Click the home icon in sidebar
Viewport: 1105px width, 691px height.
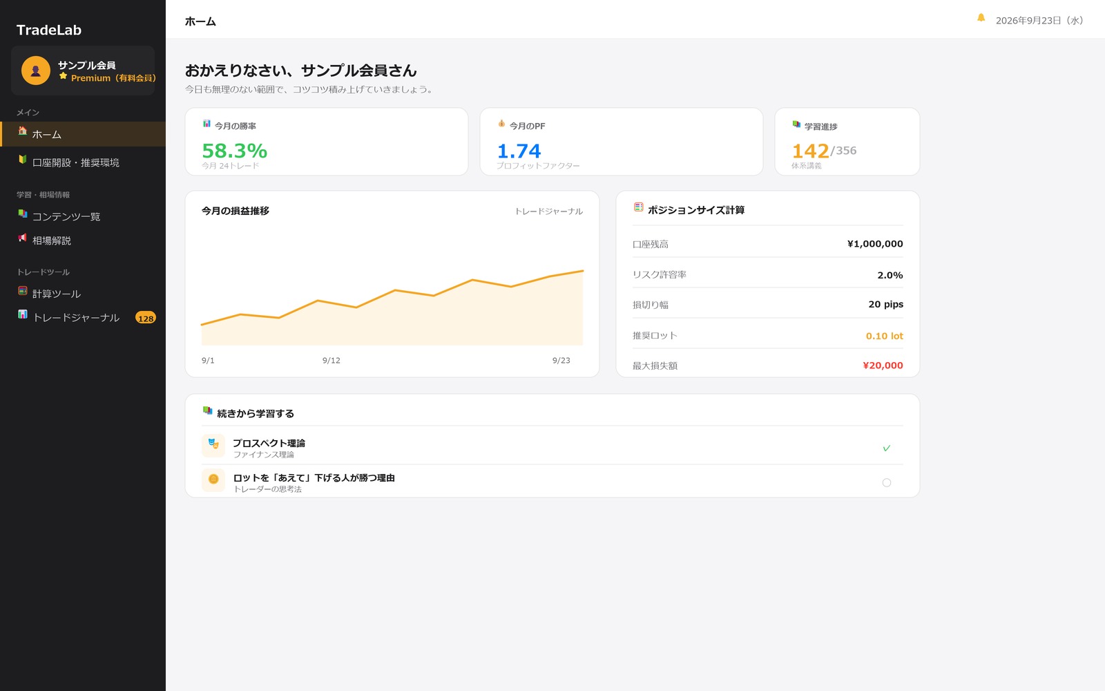point(23,131)
